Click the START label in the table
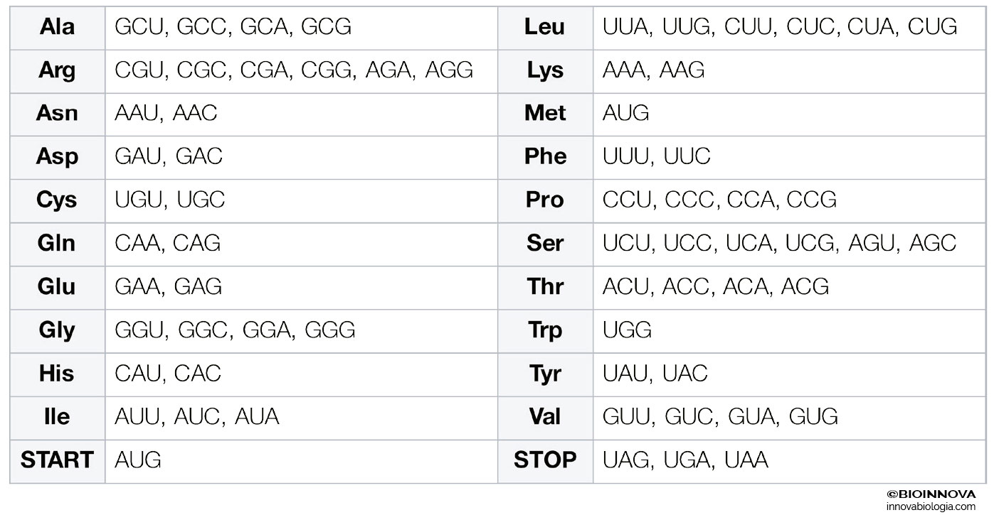Viewport: 994px width, 515px height. [x=57, y=460]
